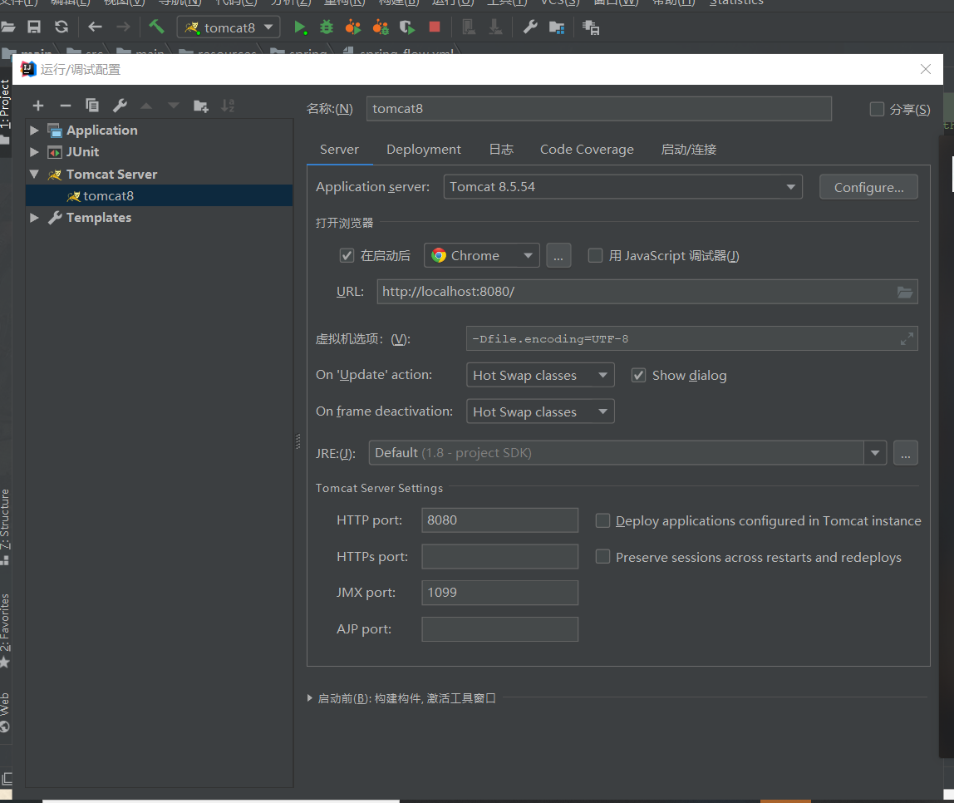Edit templates wrench icon in dialog toolbar
Viewport: 954px width, 803px height.
pyautogui.click(x=120, y=106)
